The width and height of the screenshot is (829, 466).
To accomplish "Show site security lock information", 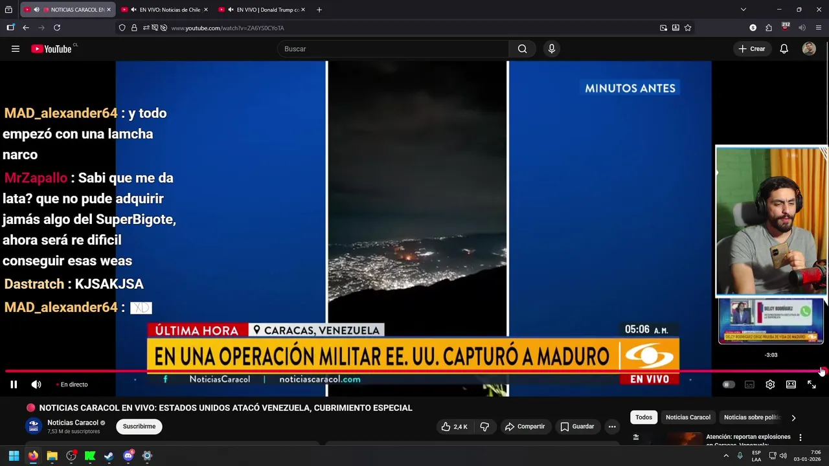I will 134,28.
